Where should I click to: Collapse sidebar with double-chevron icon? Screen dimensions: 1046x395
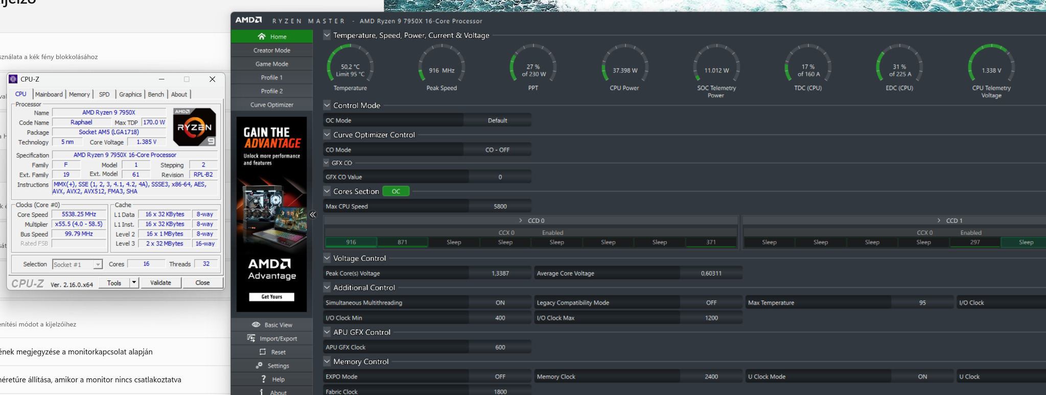click(x=313, y=215)
